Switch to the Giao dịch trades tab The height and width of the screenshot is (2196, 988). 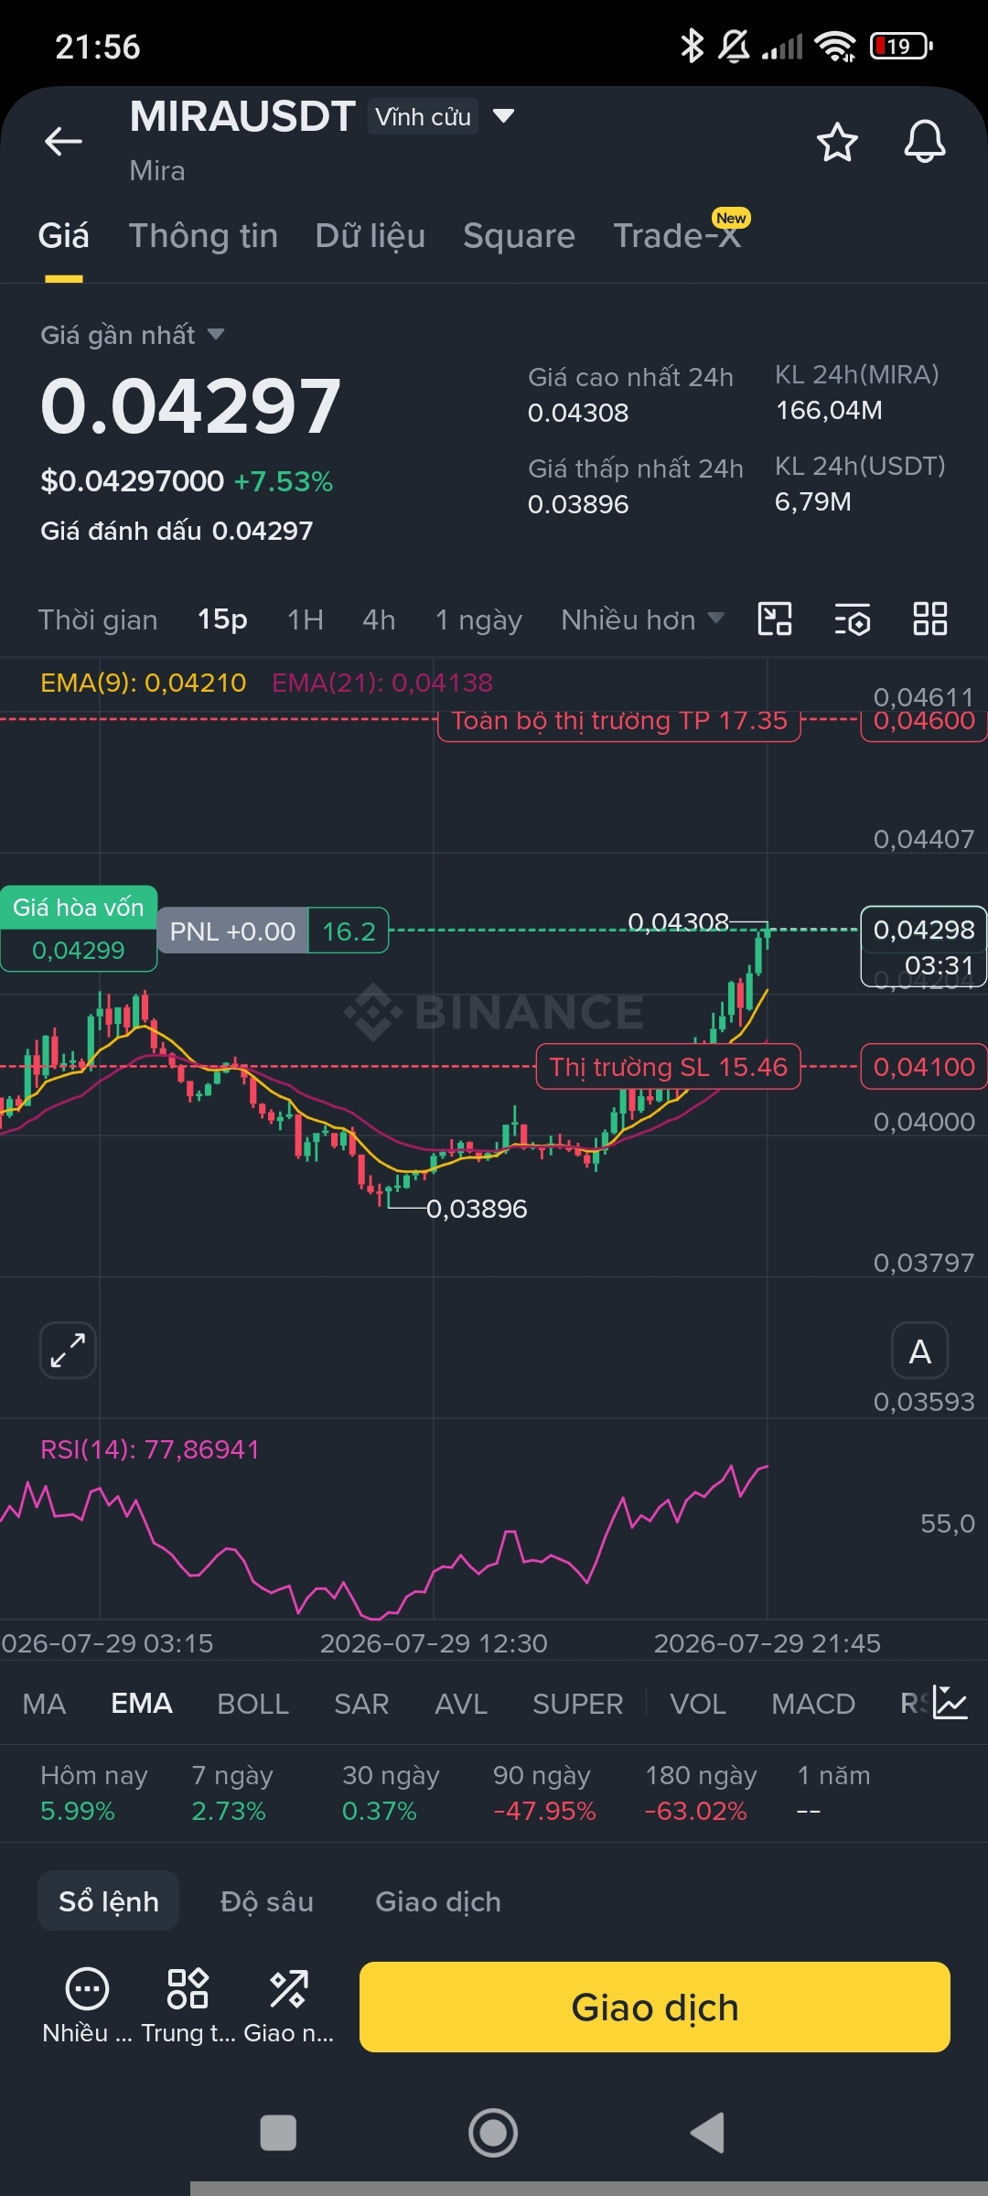coord(438,1901)
